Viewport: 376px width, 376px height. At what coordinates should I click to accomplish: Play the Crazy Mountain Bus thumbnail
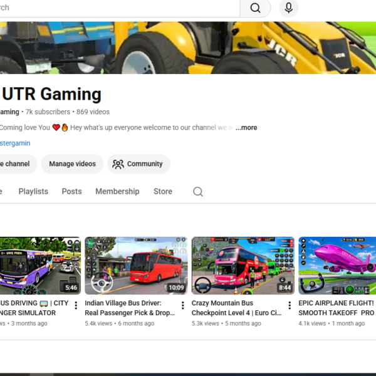243,266
